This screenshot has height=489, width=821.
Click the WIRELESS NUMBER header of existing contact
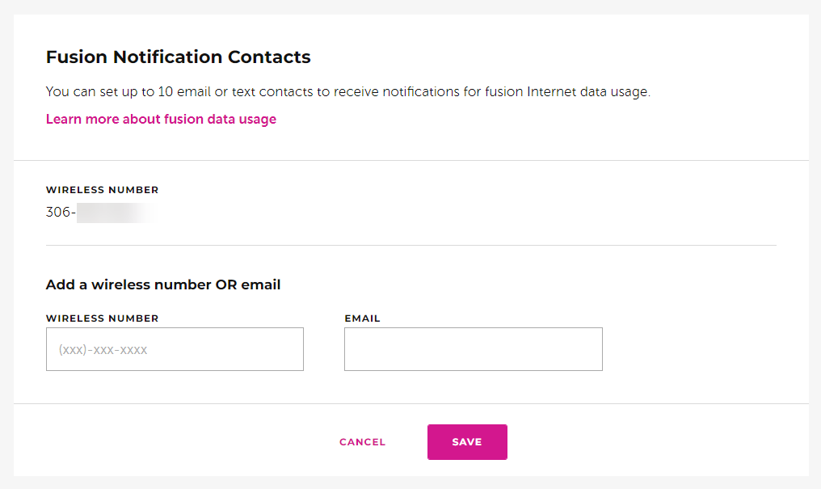102,189
